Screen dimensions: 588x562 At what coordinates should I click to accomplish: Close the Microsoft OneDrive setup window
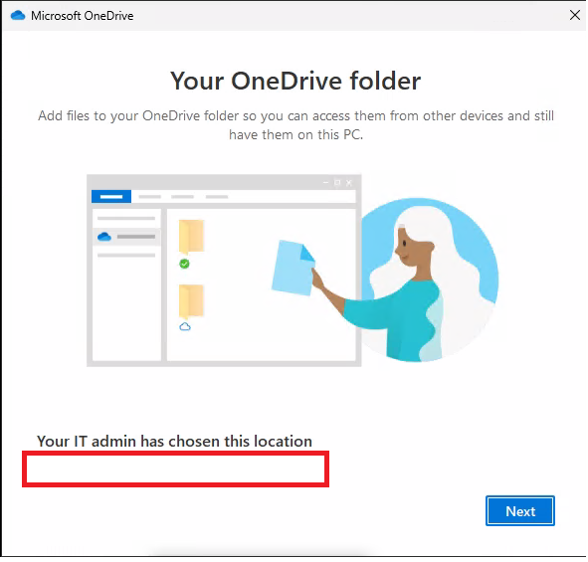[574, 15]
